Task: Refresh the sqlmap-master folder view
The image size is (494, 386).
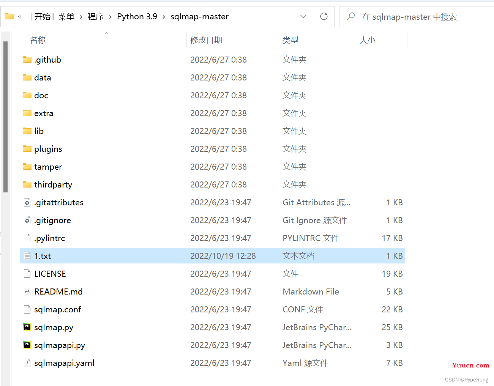Action: point(324,16)
